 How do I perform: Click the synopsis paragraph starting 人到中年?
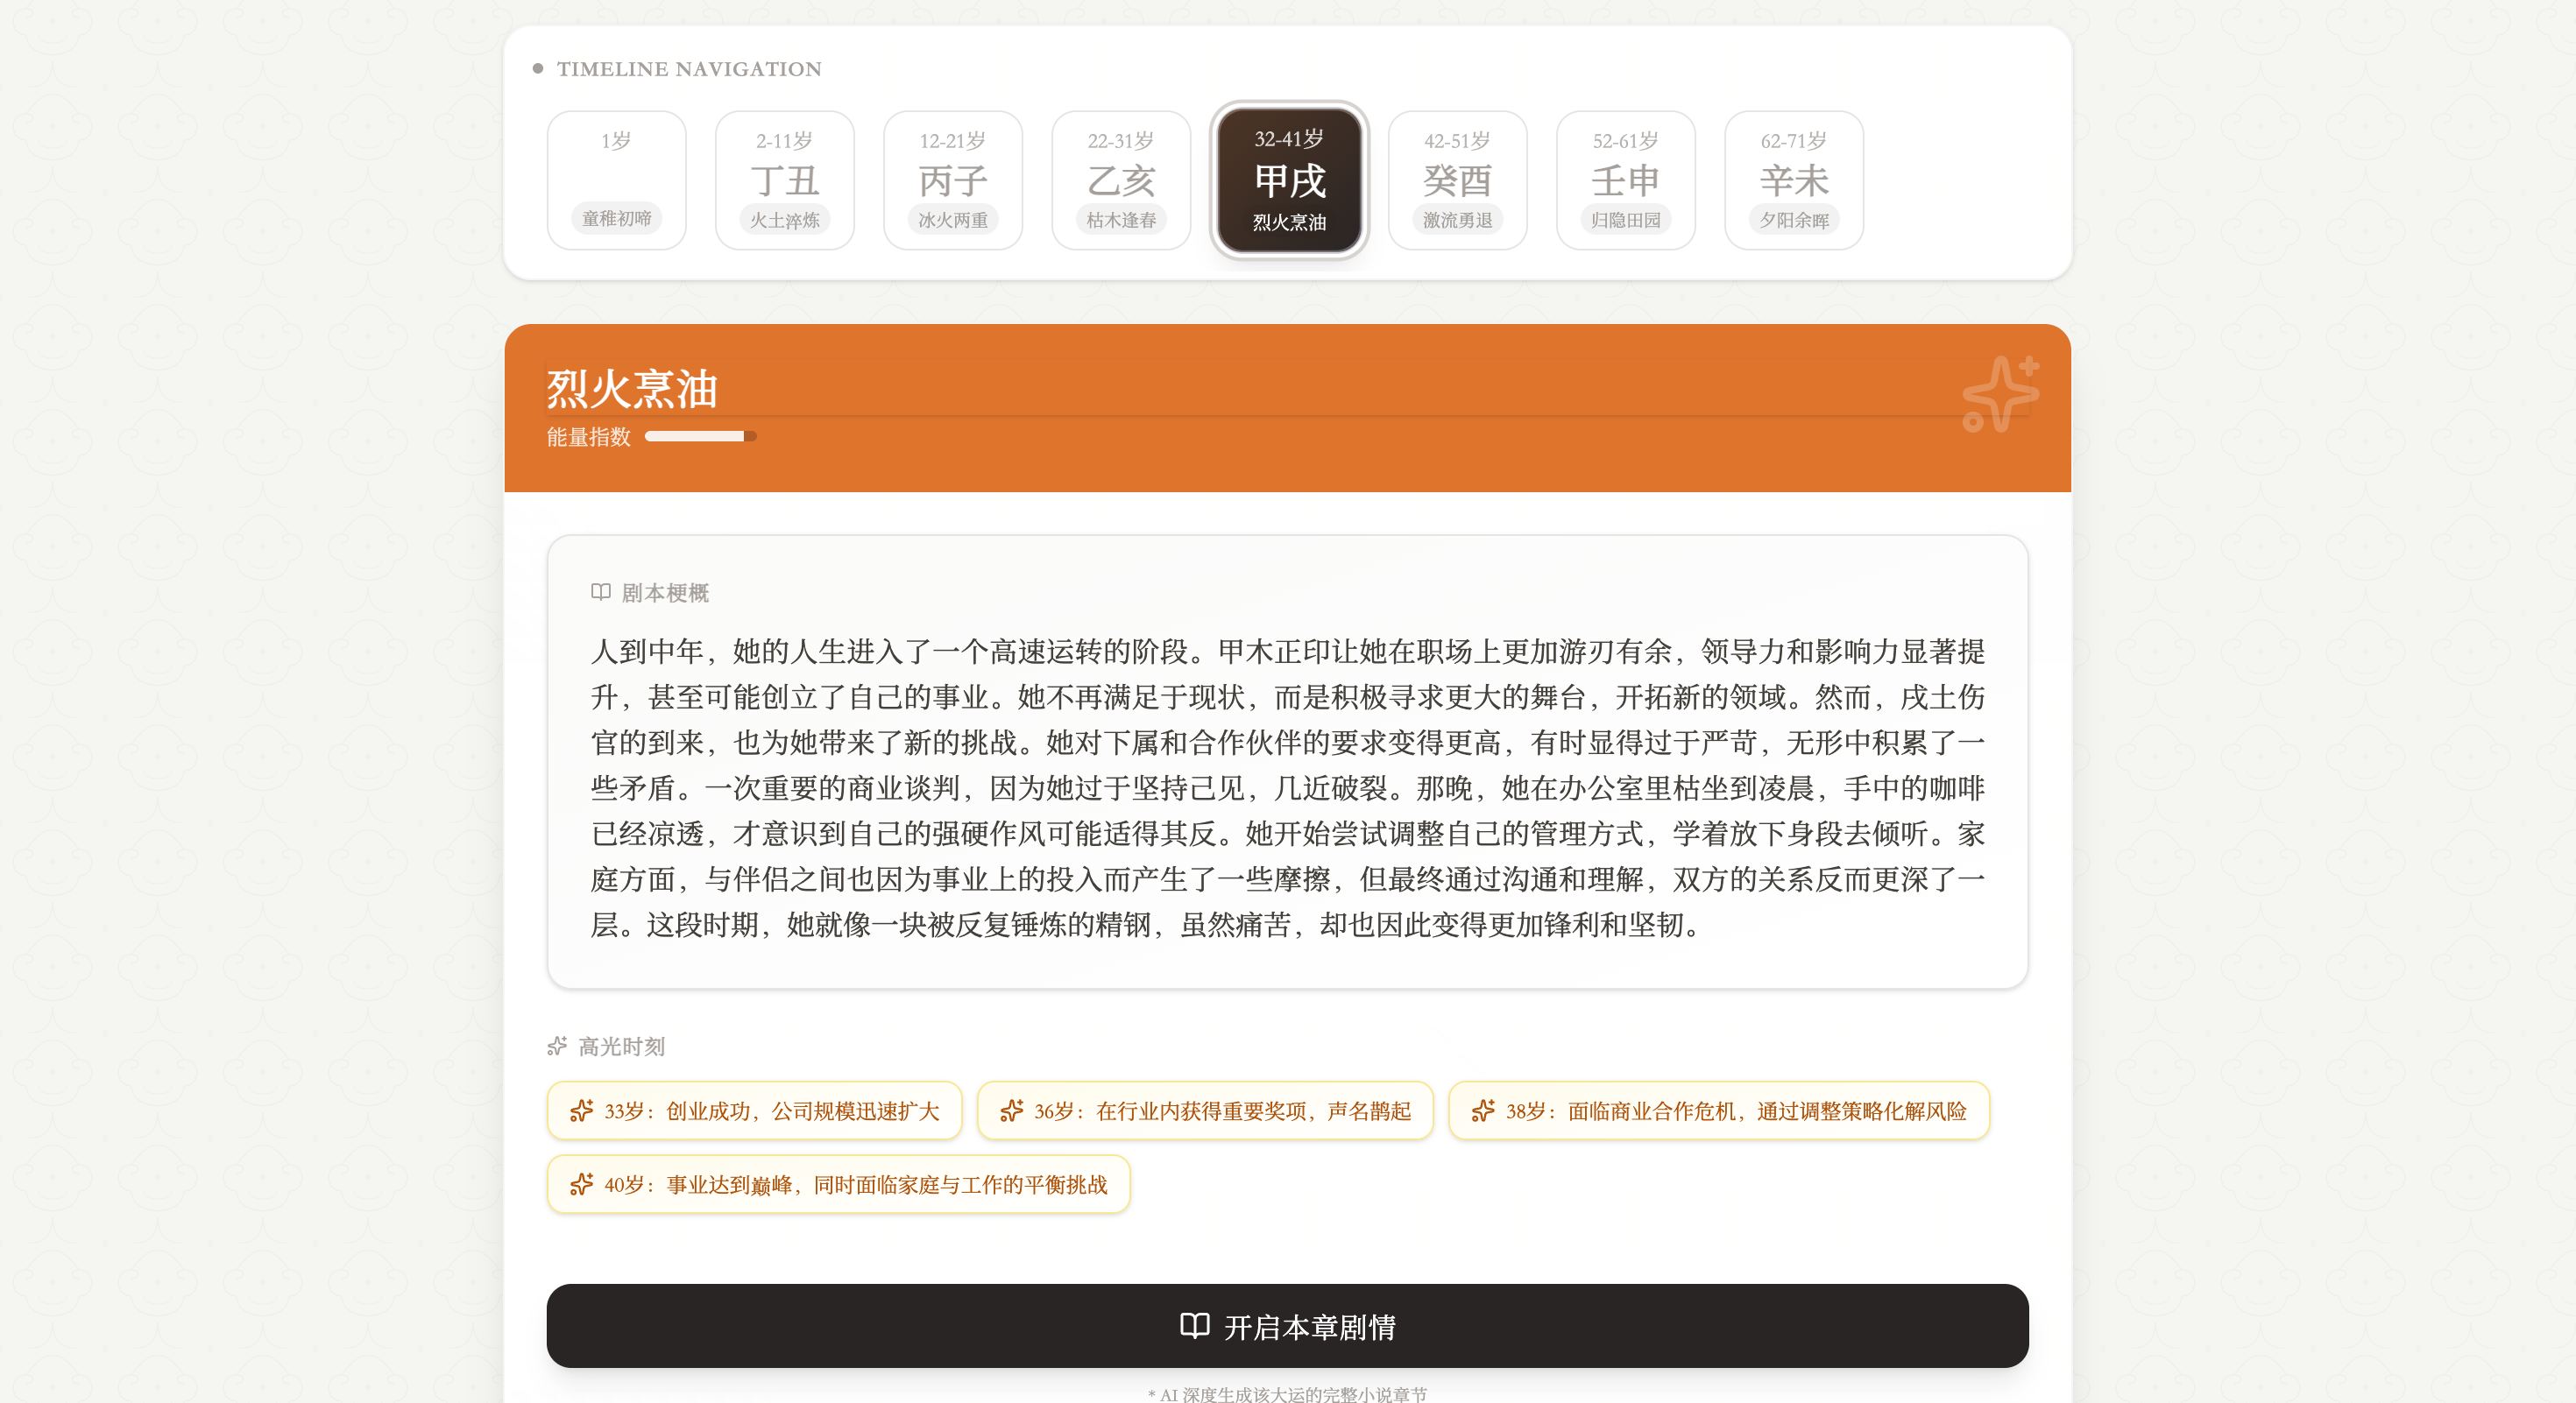[x=1287, y=787]
